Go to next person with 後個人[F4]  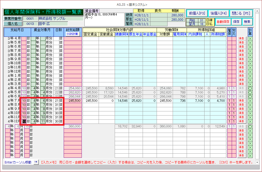(218, 13)
